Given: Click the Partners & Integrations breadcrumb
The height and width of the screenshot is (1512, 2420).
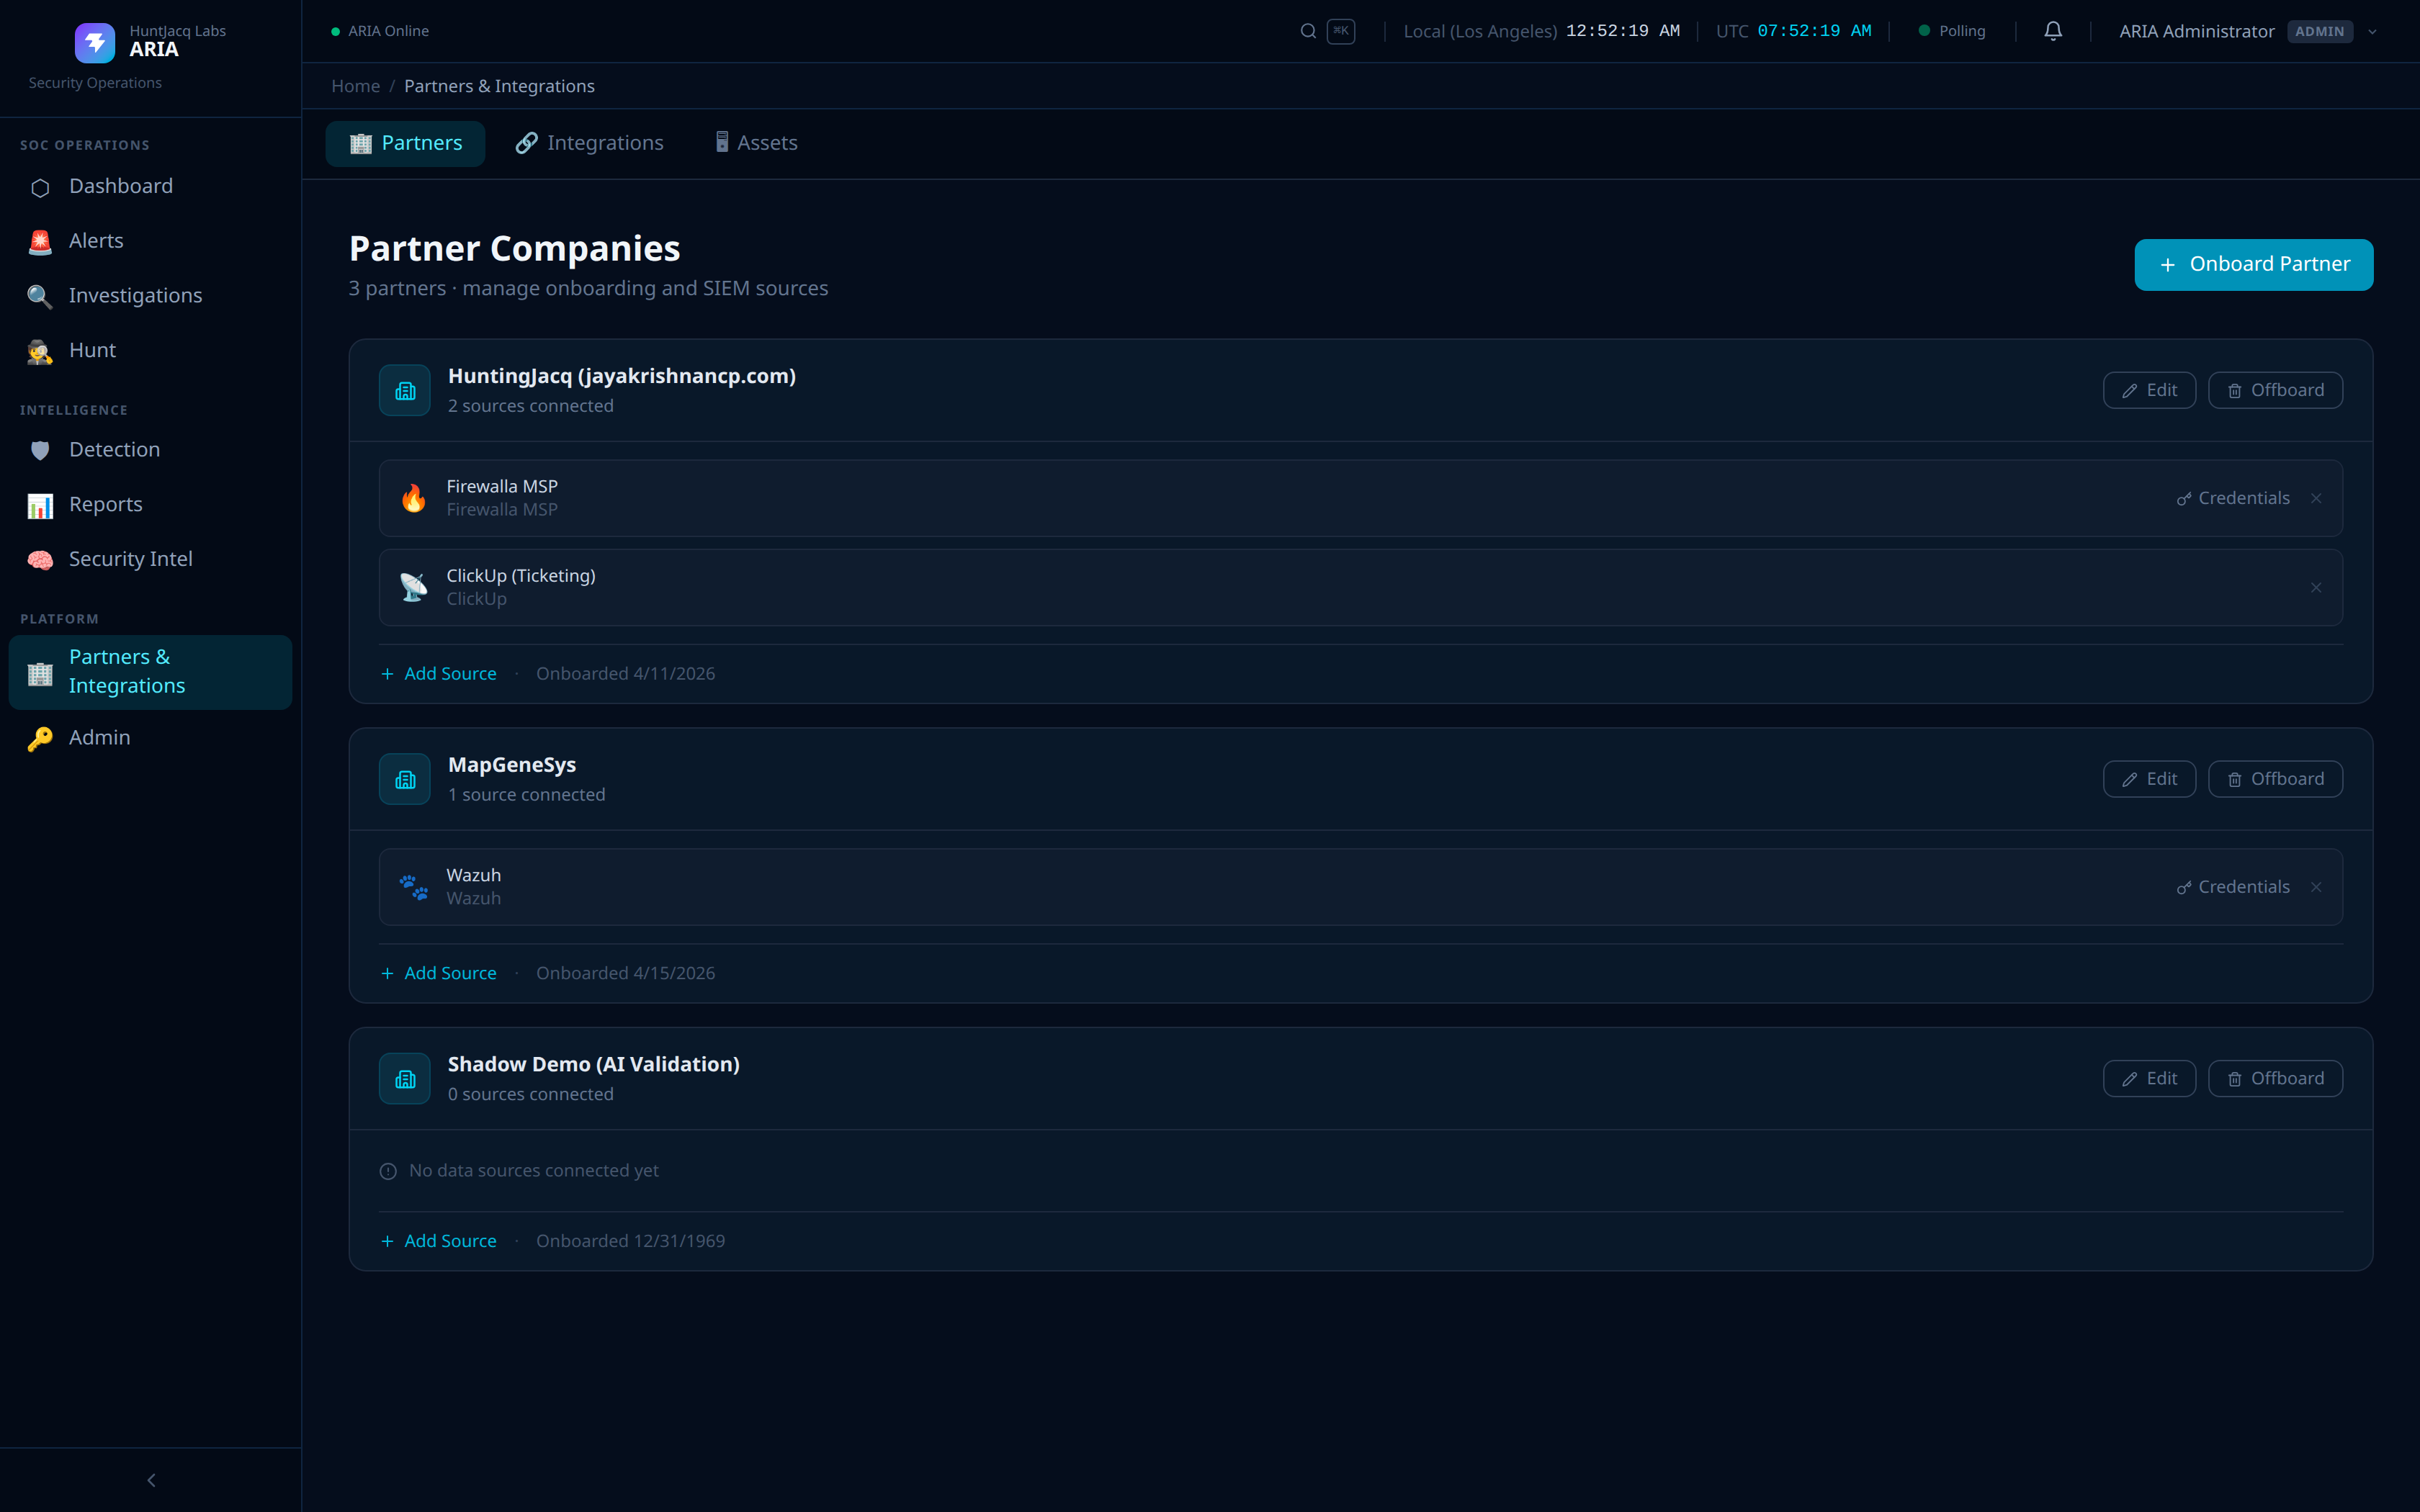Looking at the screenshot, I should [x=499, y=86].
